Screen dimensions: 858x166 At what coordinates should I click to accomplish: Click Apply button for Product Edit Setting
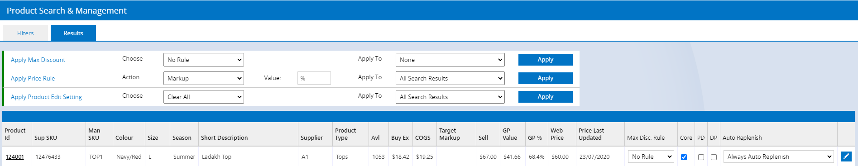tap(546, 97)
